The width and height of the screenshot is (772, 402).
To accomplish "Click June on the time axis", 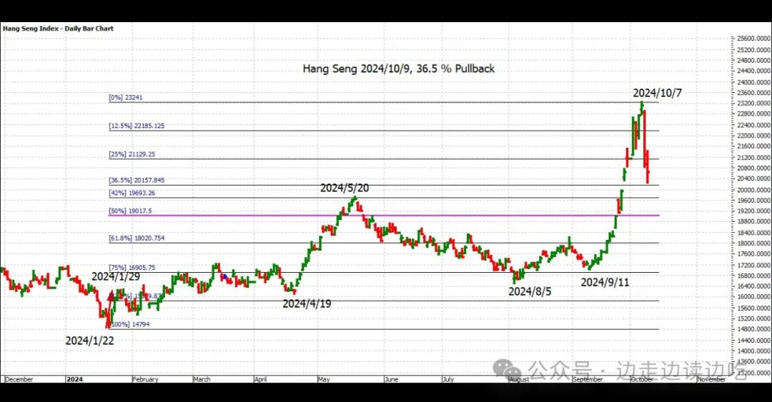I will click(391, 379).
